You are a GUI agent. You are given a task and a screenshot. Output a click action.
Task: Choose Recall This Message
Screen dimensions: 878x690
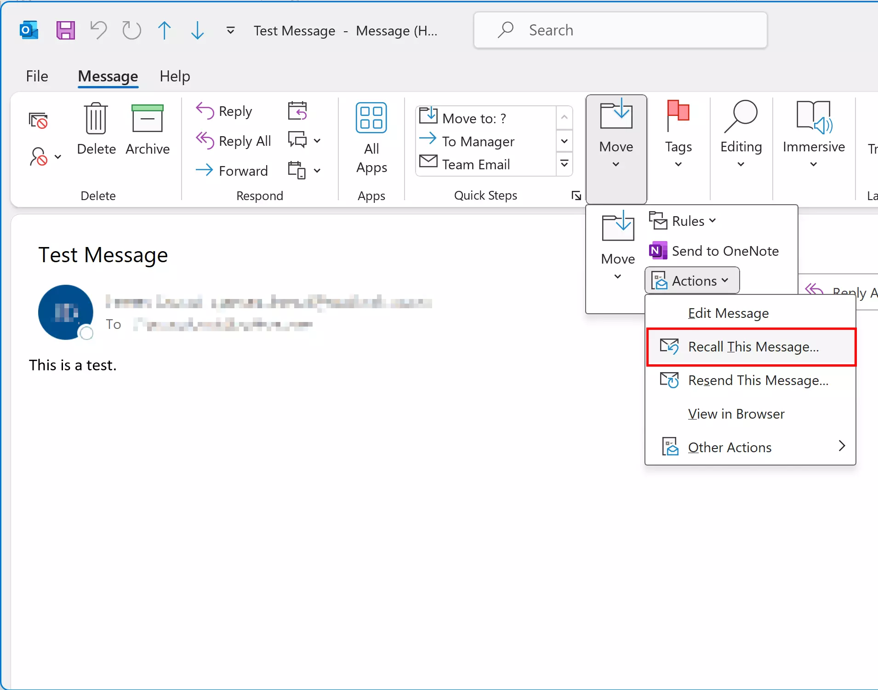pos(753,347)
